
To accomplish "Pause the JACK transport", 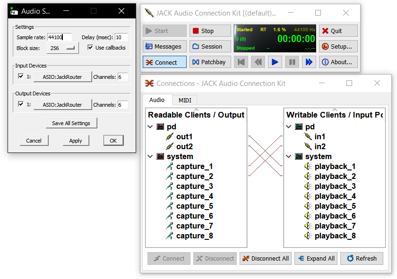I will [x=292, y=62].
